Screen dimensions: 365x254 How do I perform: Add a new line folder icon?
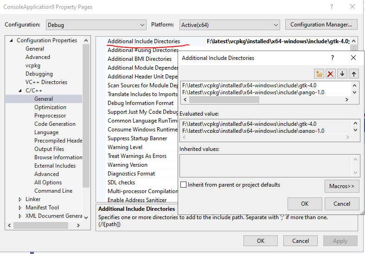(319, 74)
